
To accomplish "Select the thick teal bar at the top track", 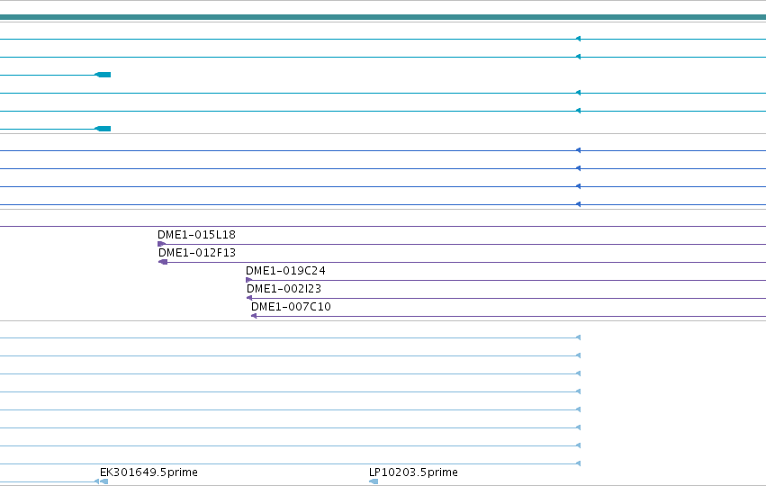I will 383,17.
